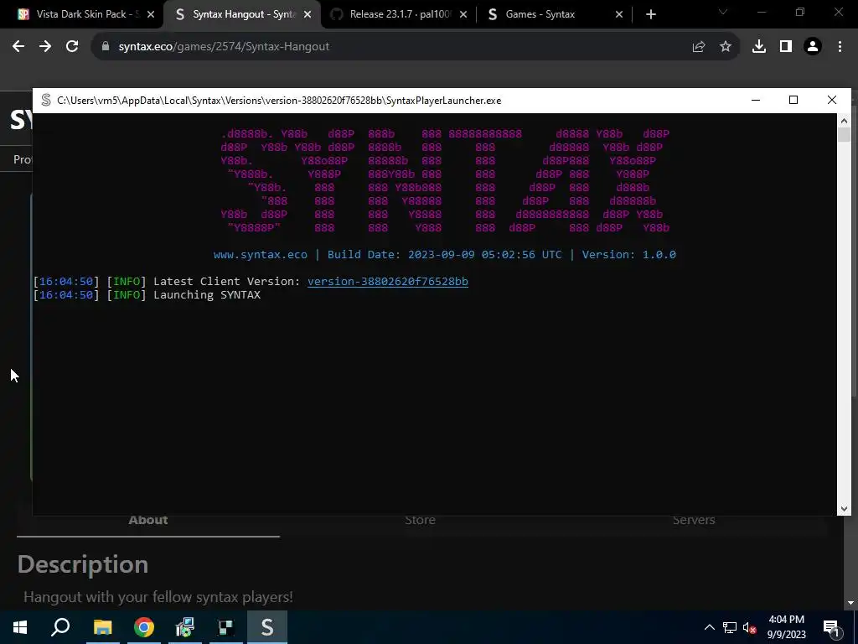The image size is (858, 644).
Task: Open black-white app icon on taskbar
Action: pos(226,627)
